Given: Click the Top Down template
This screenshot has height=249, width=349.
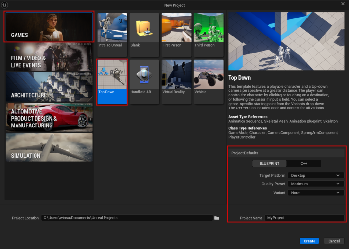Looking at the screenshot, I should (112, 82).
